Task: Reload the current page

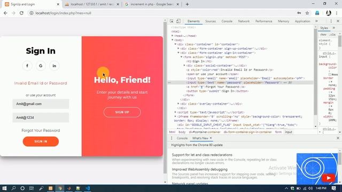Action: 21,13
